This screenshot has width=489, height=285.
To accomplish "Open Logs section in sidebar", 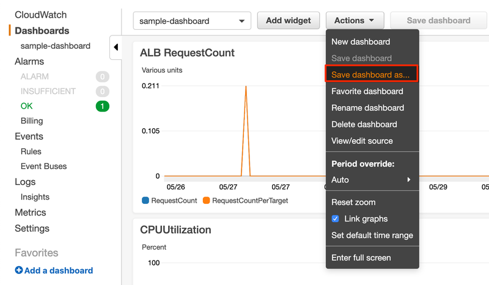I will [25, 182].
